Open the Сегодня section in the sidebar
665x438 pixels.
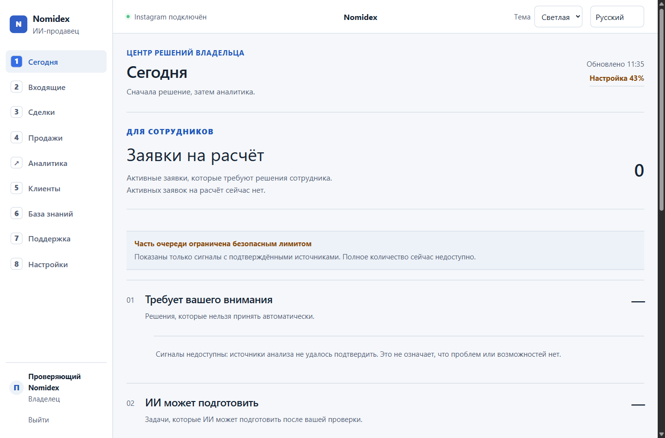56,62
